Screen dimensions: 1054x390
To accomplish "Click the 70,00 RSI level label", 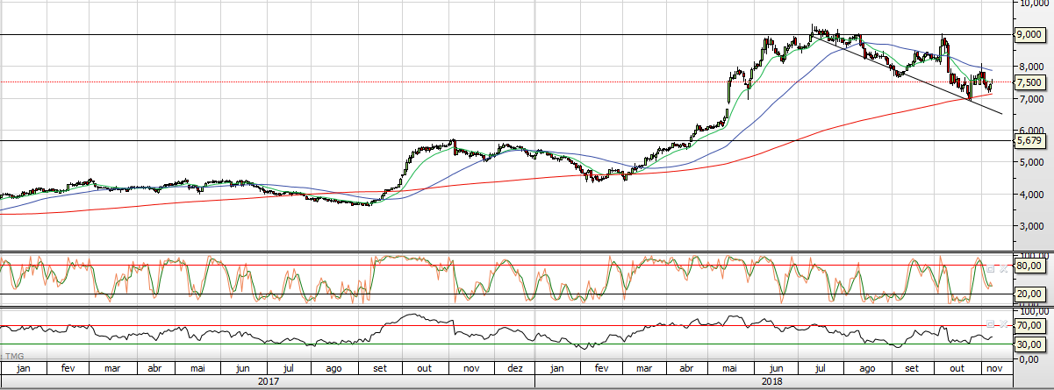I will [1029, 325].
